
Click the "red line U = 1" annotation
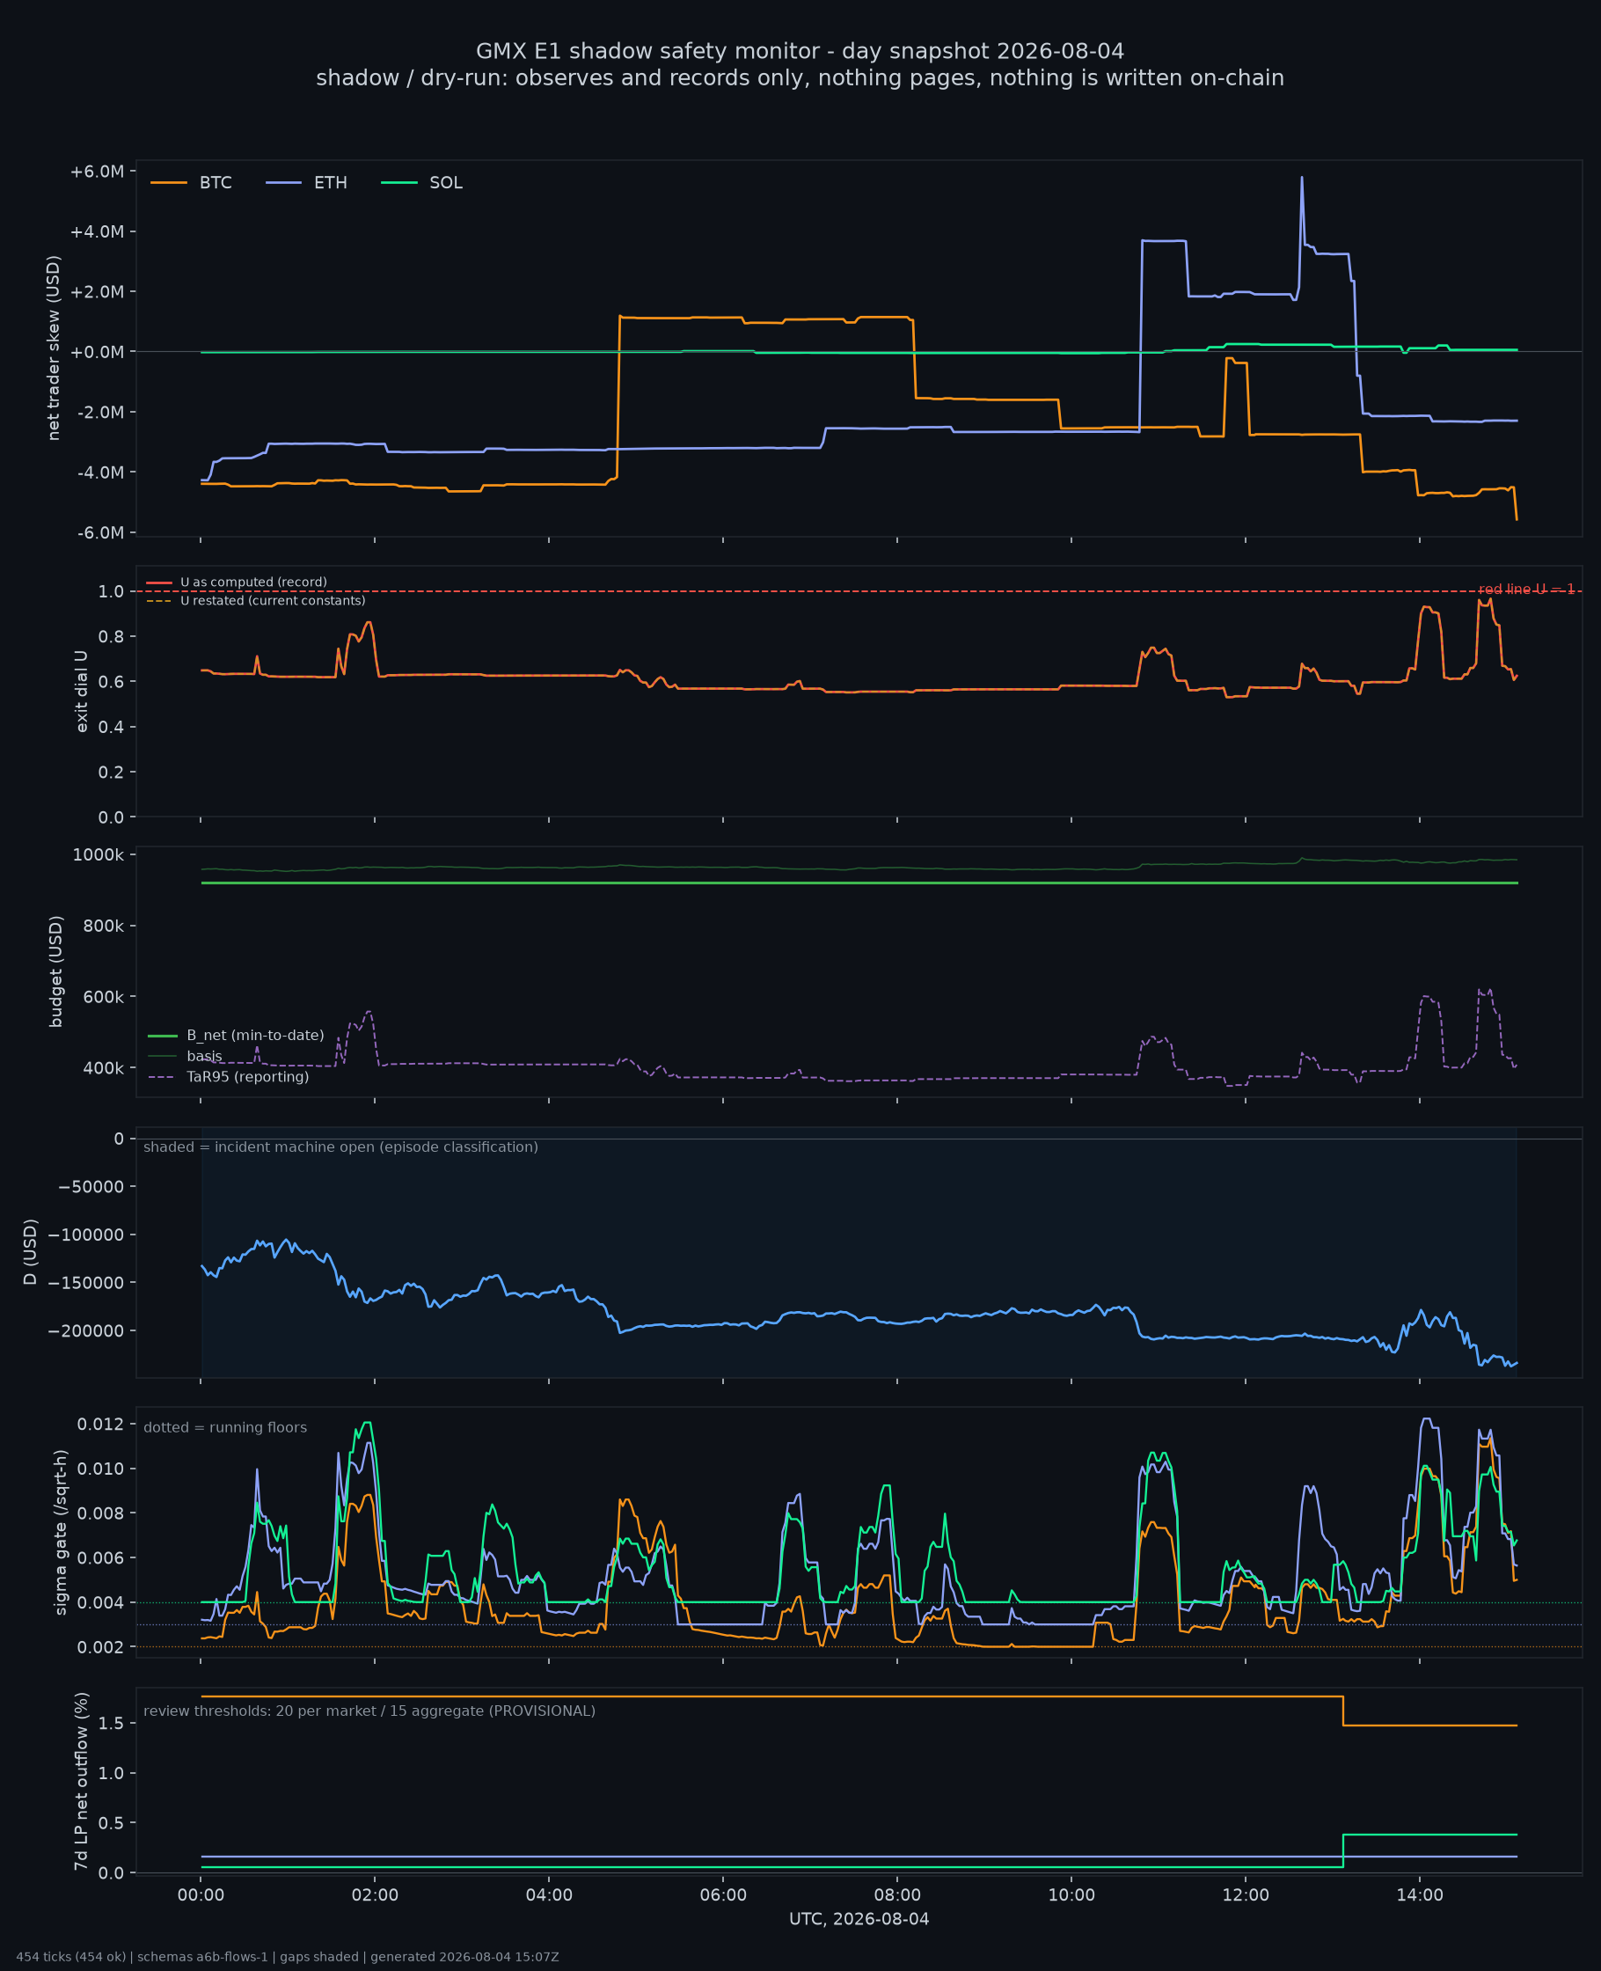1527,590
